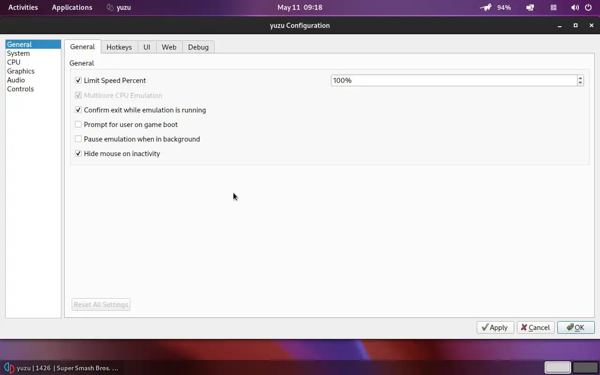Increase speed percent with the up arrow
Screen dimensions: 600x375
(x=580, y=78)
